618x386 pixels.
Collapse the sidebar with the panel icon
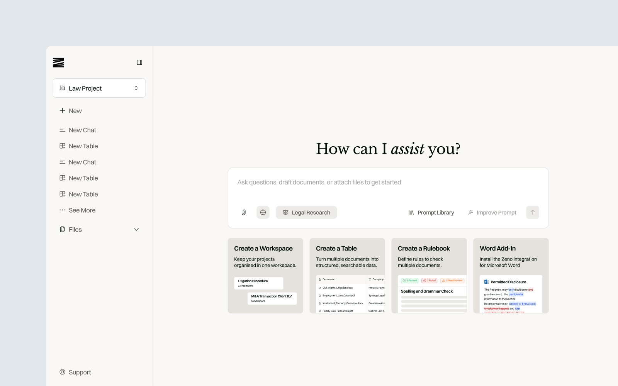[x=139, y=63]
